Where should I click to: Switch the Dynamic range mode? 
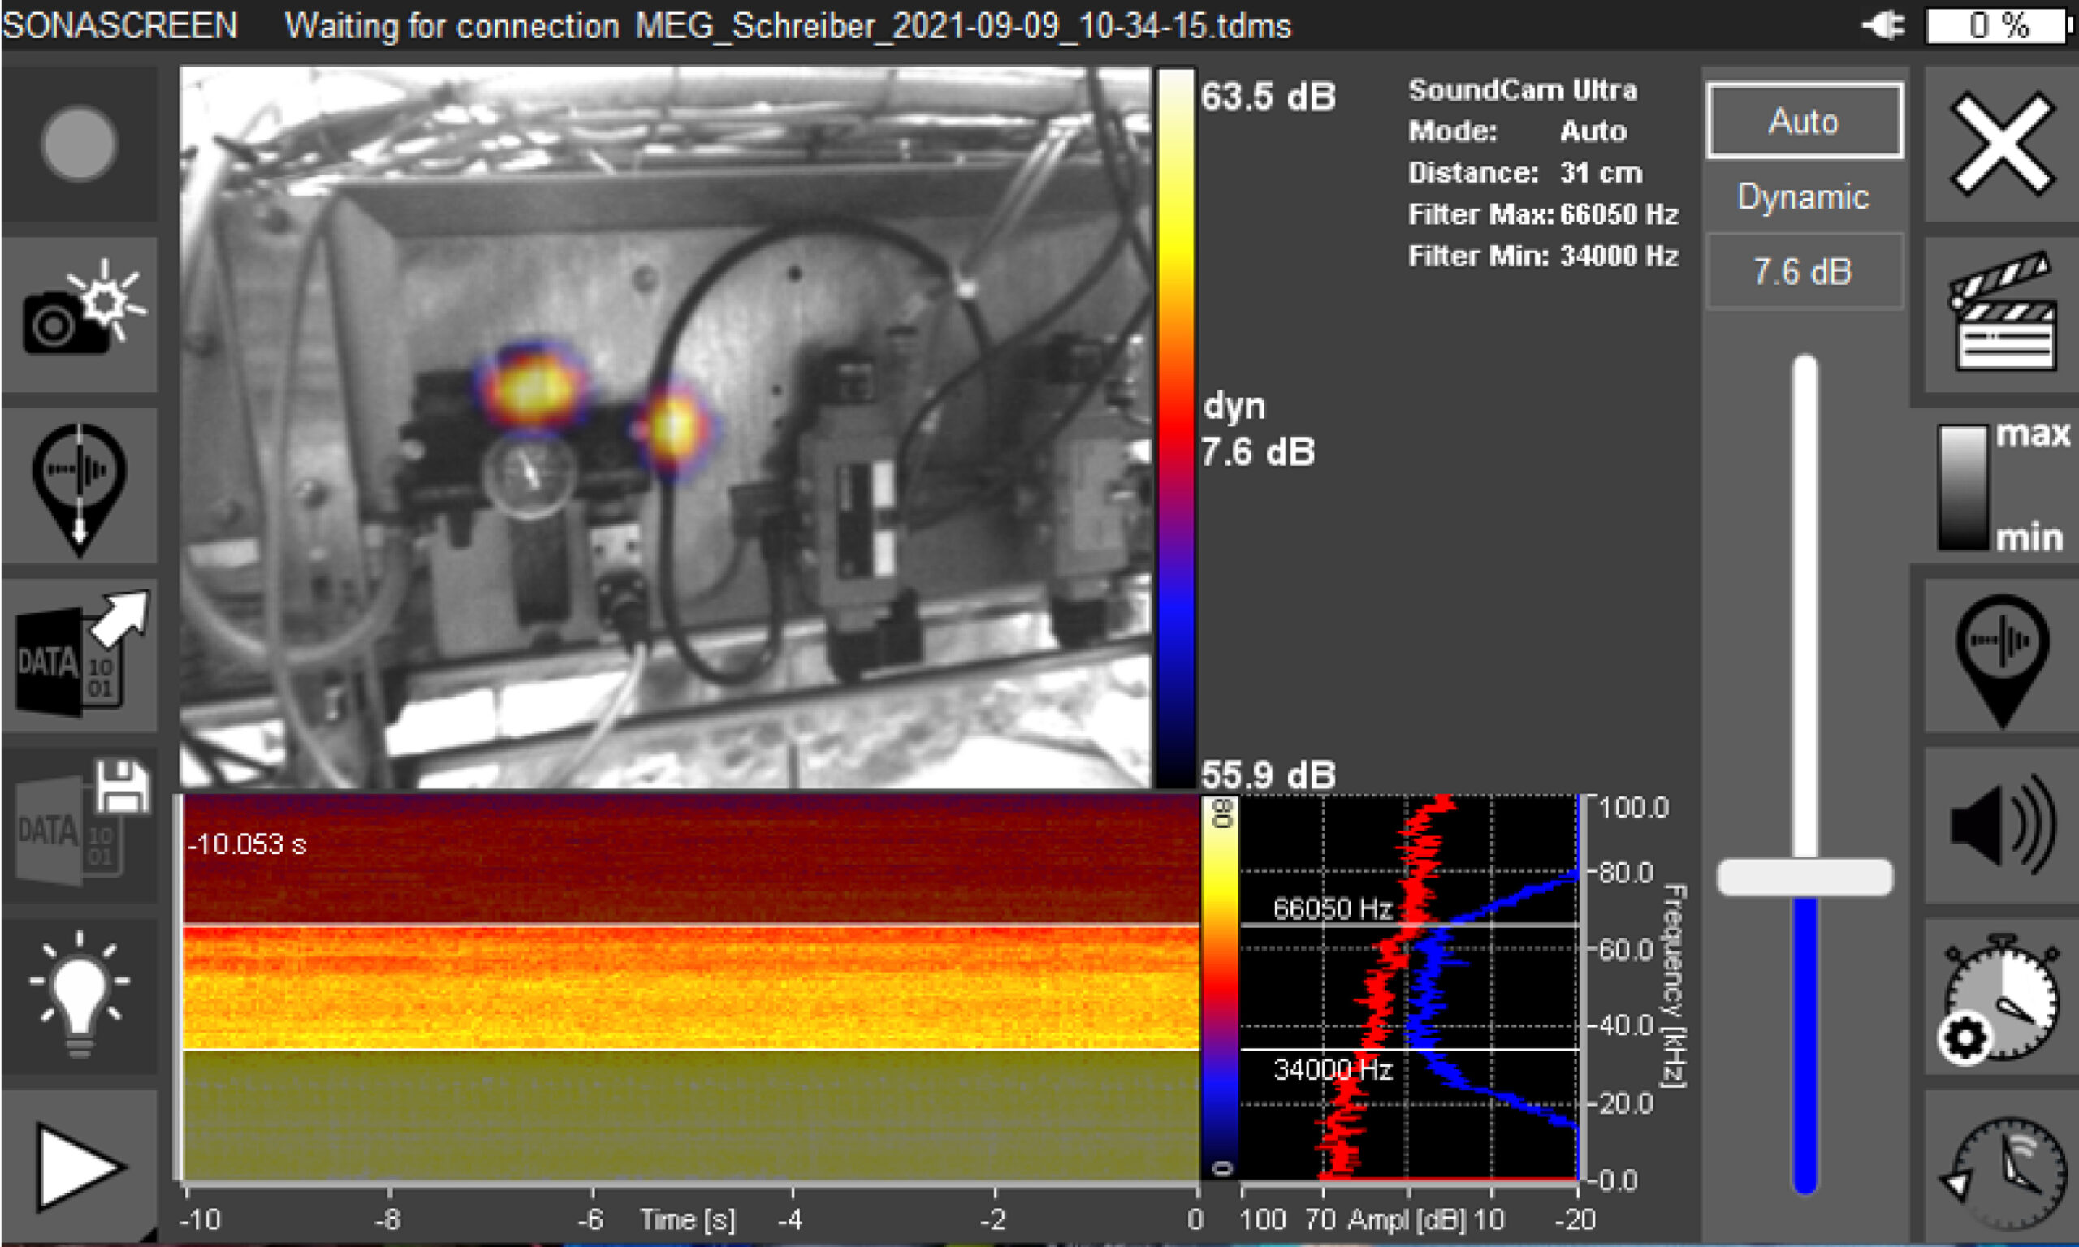[1804, 197]
